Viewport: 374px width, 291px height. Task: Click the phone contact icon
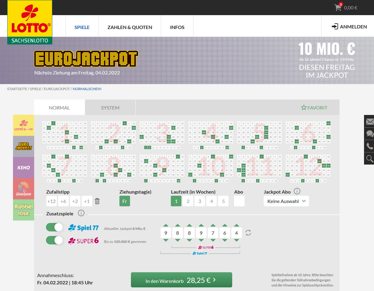click(369, 146)
